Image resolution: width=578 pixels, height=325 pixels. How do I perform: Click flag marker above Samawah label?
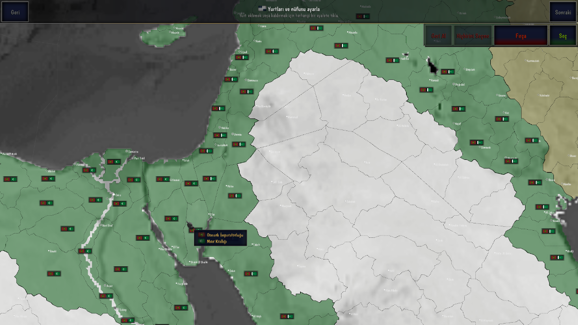pyautogui.click(x=476, y=143)
